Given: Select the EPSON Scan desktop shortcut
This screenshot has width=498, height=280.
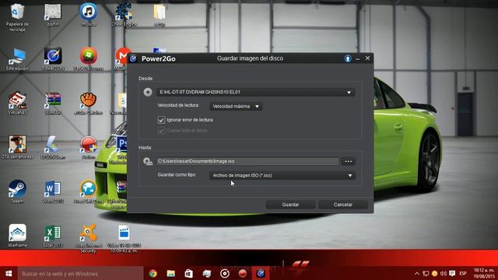Looking at the screenshot, I should [x=53, y=148].
